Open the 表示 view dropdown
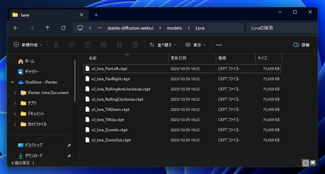325x174 pixels. coord(195,45)
